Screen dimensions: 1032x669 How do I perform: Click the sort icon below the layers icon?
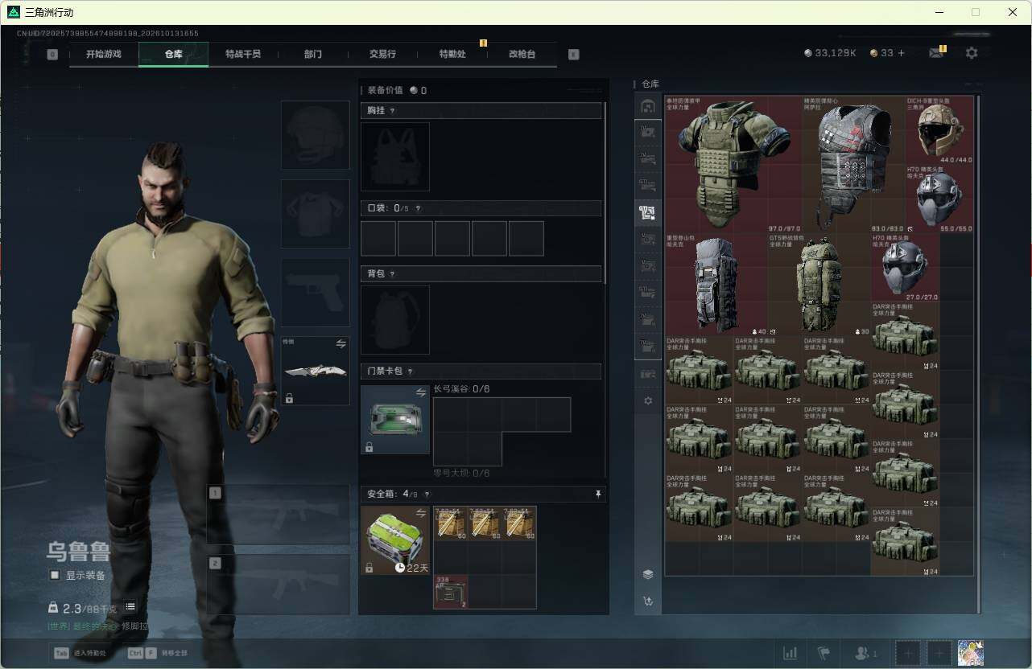tap(648, 601)
